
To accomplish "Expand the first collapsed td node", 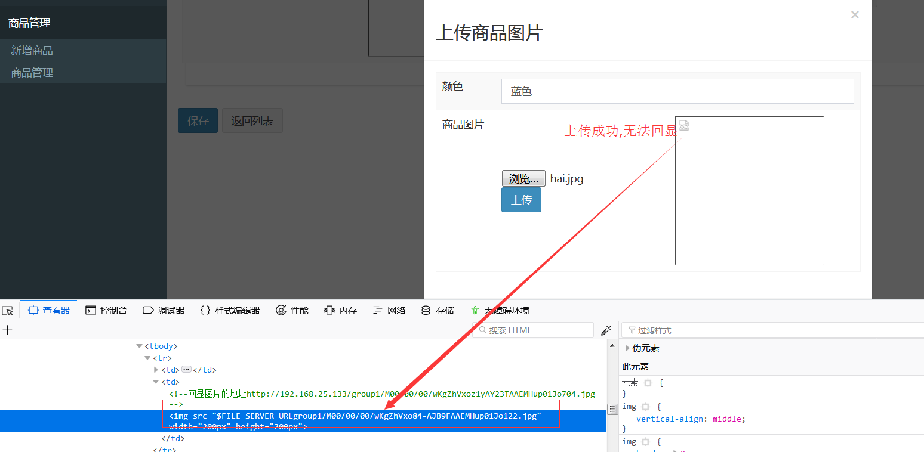I will (x=156, y=370).
